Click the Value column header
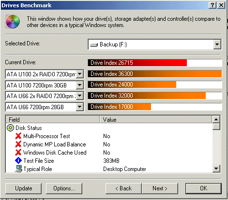Image resolution: width=228 pixels, height=200 pixels. click(156, 120)
